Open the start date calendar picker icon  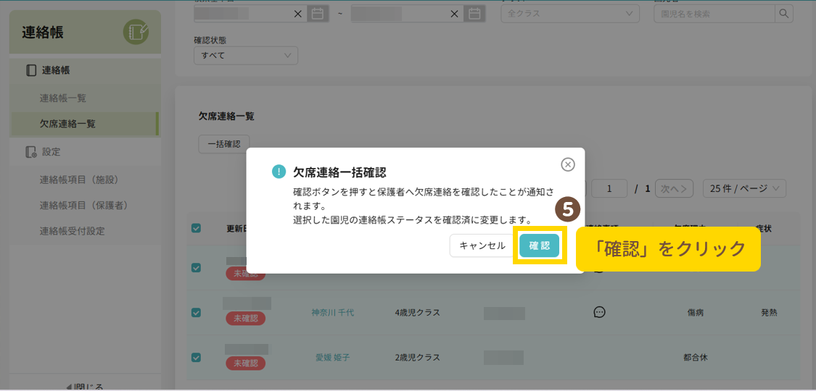pyautogui.click(x=317, y=13)
